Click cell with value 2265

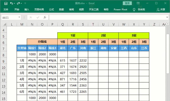coord(83,92)
